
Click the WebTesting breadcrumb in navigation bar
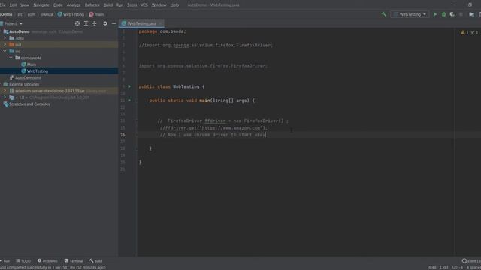pos(71,14)
